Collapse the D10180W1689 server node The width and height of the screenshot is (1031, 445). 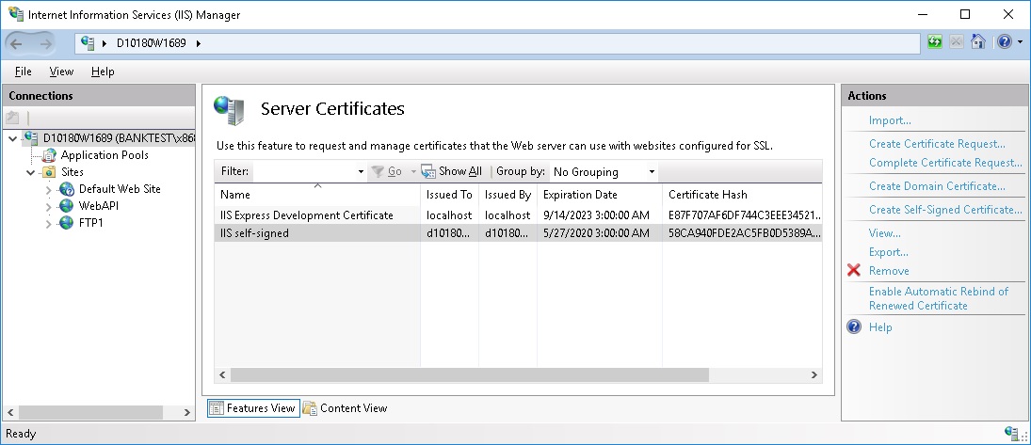tap(12, 138)
